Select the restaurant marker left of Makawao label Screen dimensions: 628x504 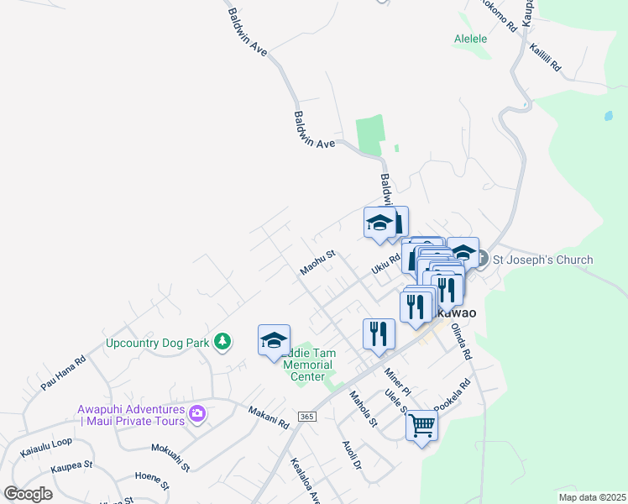coord(416,308)
